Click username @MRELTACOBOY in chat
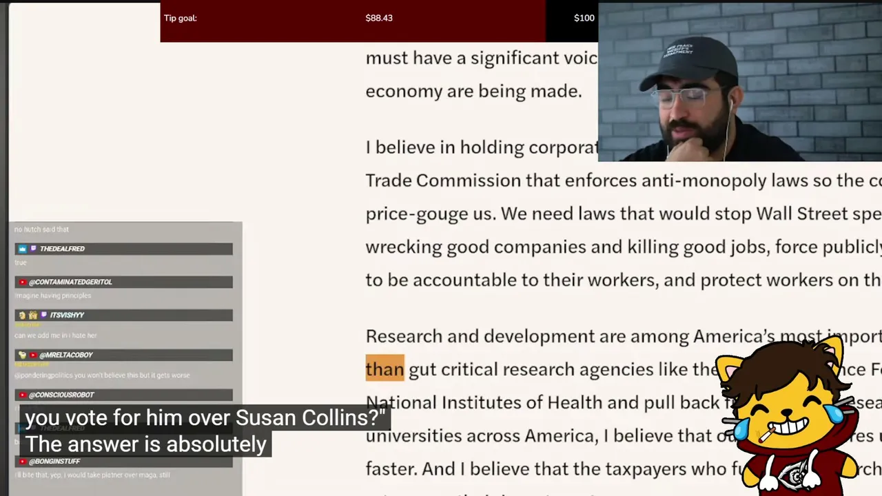Screen dimensions: 882x496 coord(65,355)
